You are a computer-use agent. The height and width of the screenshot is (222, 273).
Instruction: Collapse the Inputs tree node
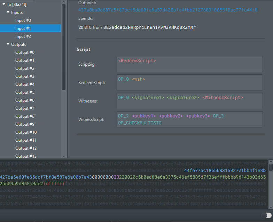click(8, 12)
